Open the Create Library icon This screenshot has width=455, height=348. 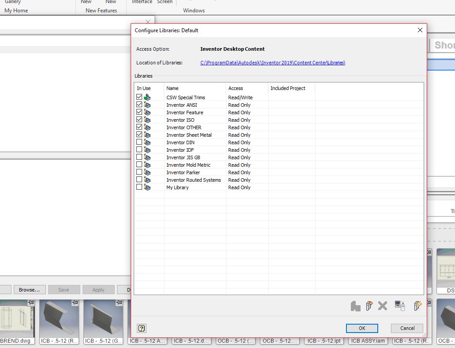pyautogui.click(x=369, y=305)
